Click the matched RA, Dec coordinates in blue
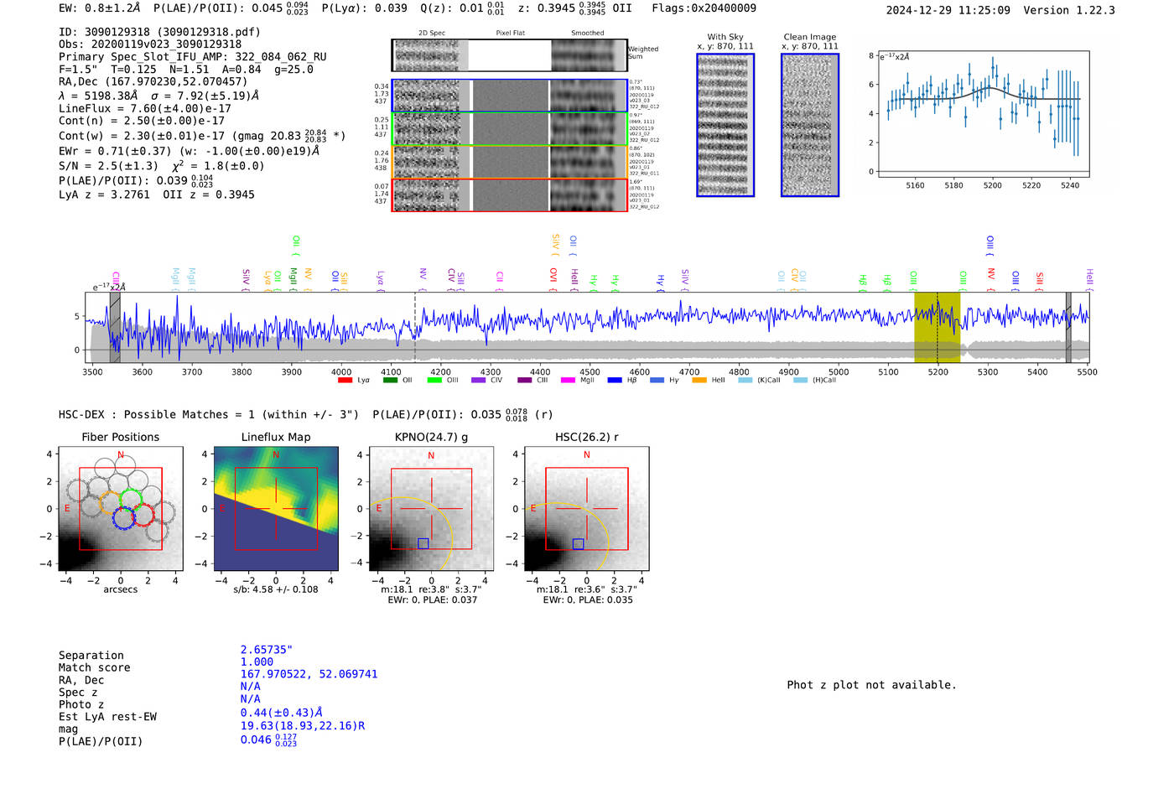The width and height of the screenshot is (1174, 799). [x=309, y=674]
